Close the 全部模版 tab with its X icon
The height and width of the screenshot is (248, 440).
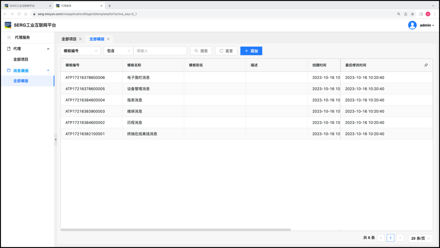108,39
